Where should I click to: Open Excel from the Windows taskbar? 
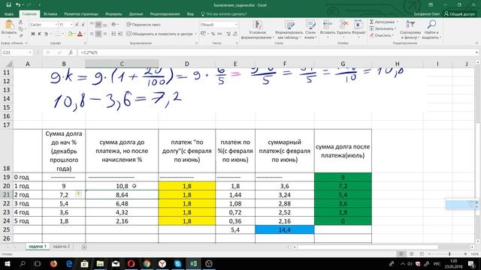[x=193, y=263]
